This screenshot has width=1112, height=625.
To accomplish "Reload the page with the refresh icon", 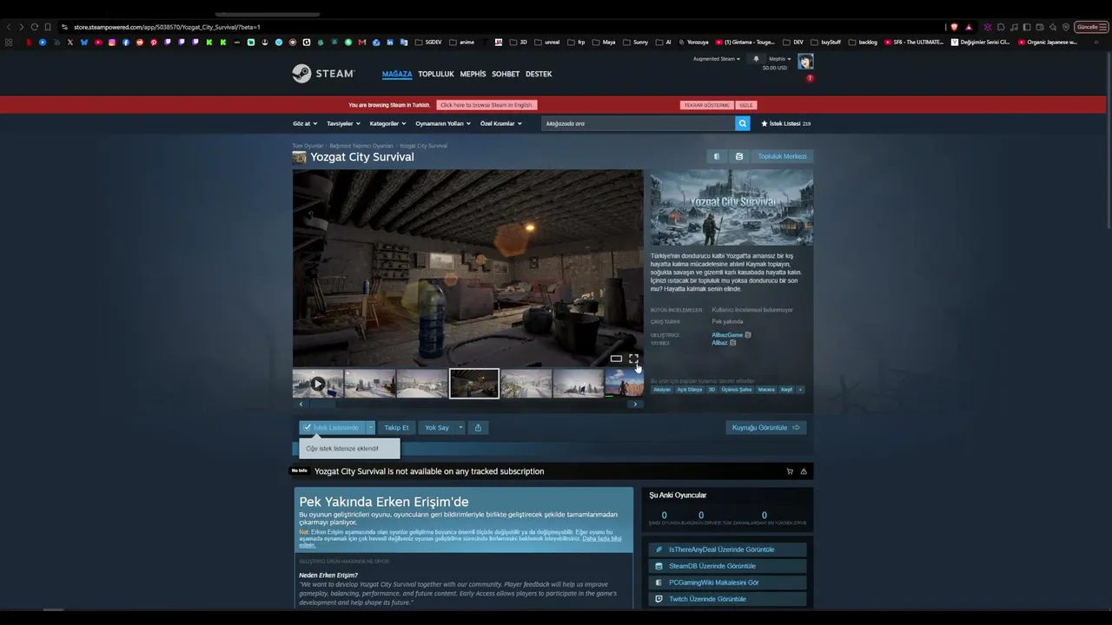I will (35, 27).
